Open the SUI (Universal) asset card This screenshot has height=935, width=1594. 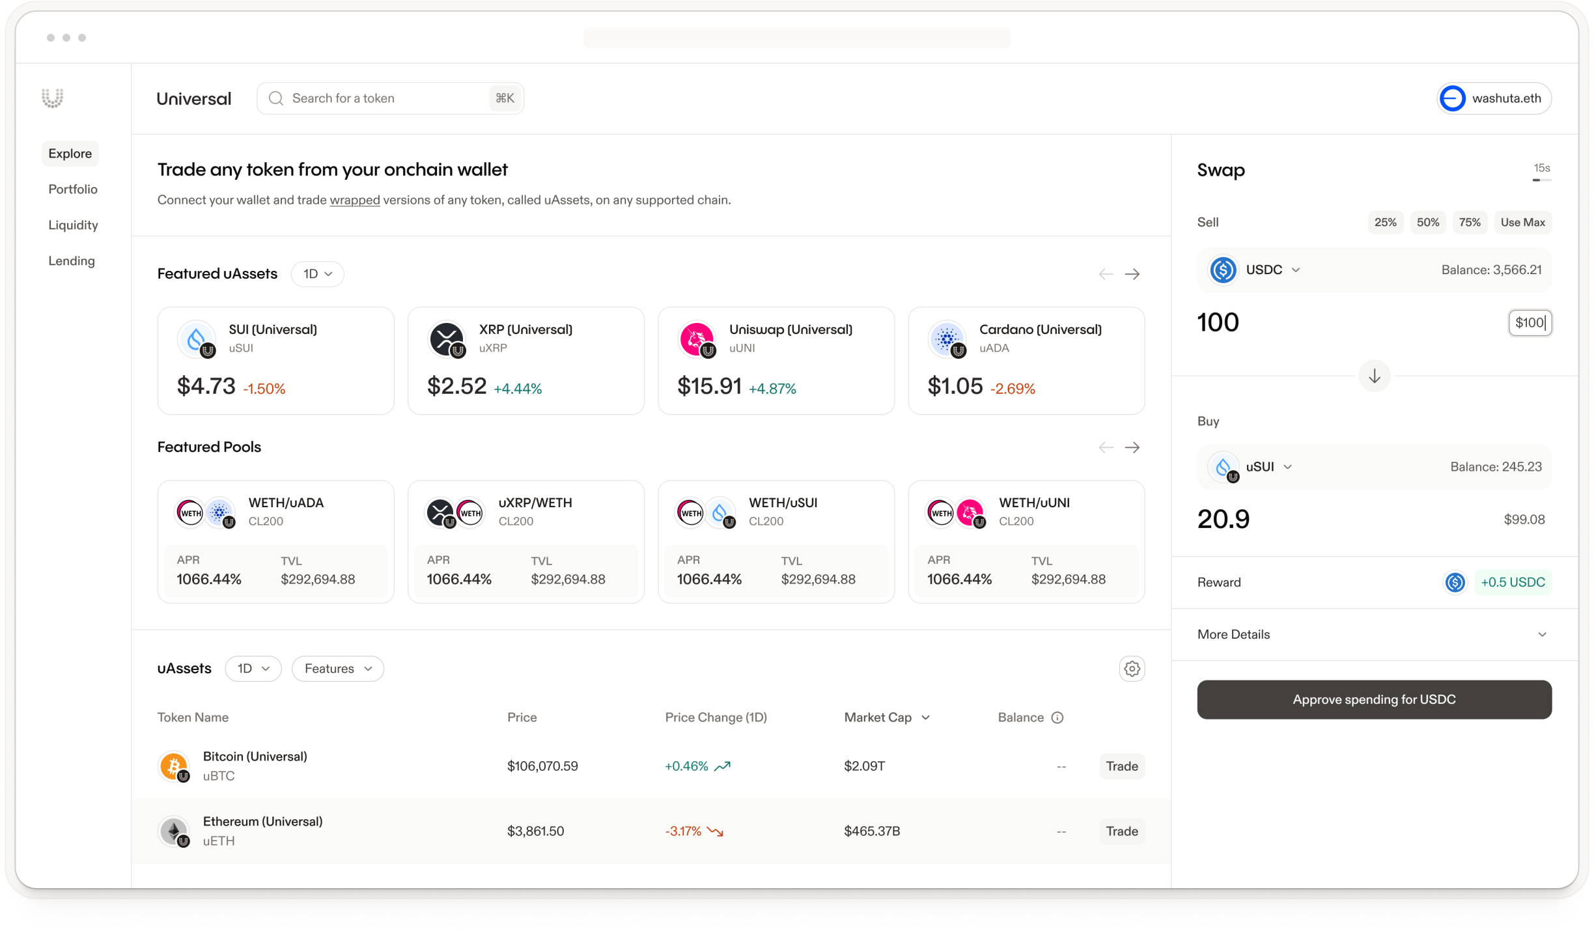pos(275,361)
